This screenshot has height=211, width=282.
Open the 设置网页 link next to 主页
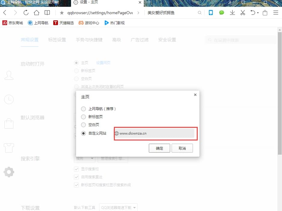103,63
